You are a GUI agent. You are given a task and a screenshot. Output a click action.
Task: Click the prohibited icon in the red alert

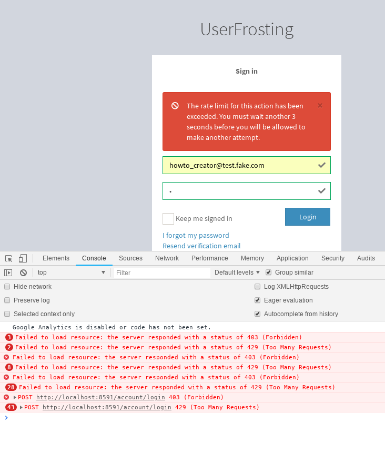pos(175,106)
